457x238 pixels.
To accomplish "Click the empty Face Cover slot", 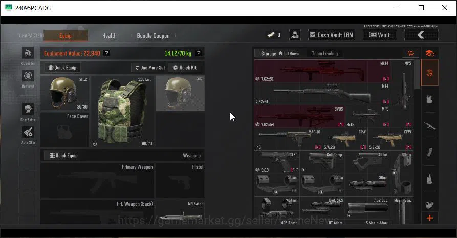I will tap(64, 130).
